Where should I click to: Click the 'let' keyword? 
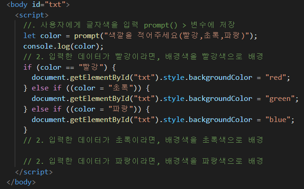click(x=29, y=36)
